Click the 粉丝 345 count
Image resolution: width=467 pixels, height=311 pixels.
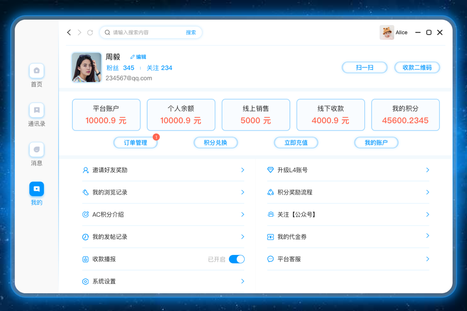120,68
